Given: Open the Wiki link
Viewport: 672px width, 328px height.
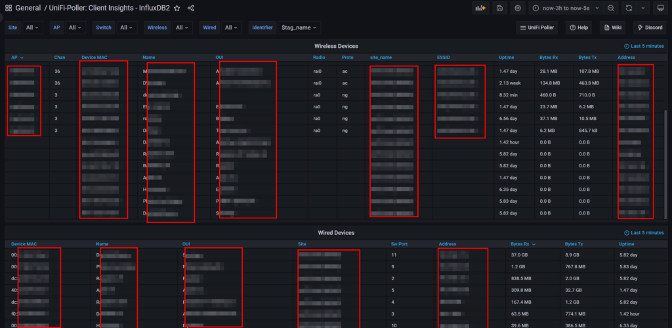Looking at the screenshot, I should (613, 28).
